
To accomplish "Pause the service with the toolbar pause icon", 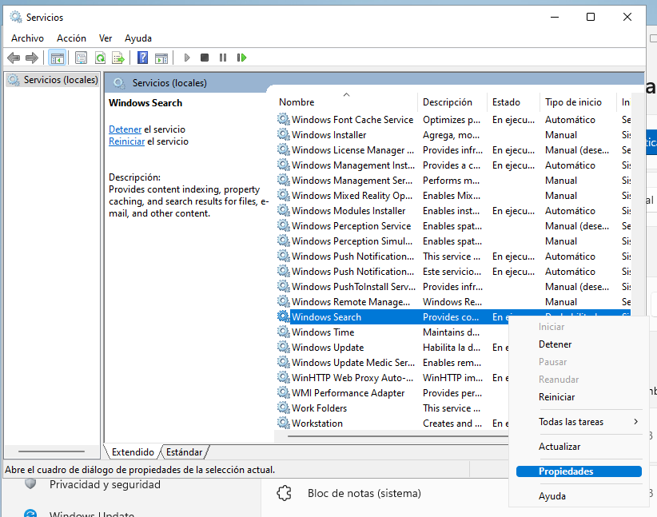I will pyautogui.click(x=223, y=58).
